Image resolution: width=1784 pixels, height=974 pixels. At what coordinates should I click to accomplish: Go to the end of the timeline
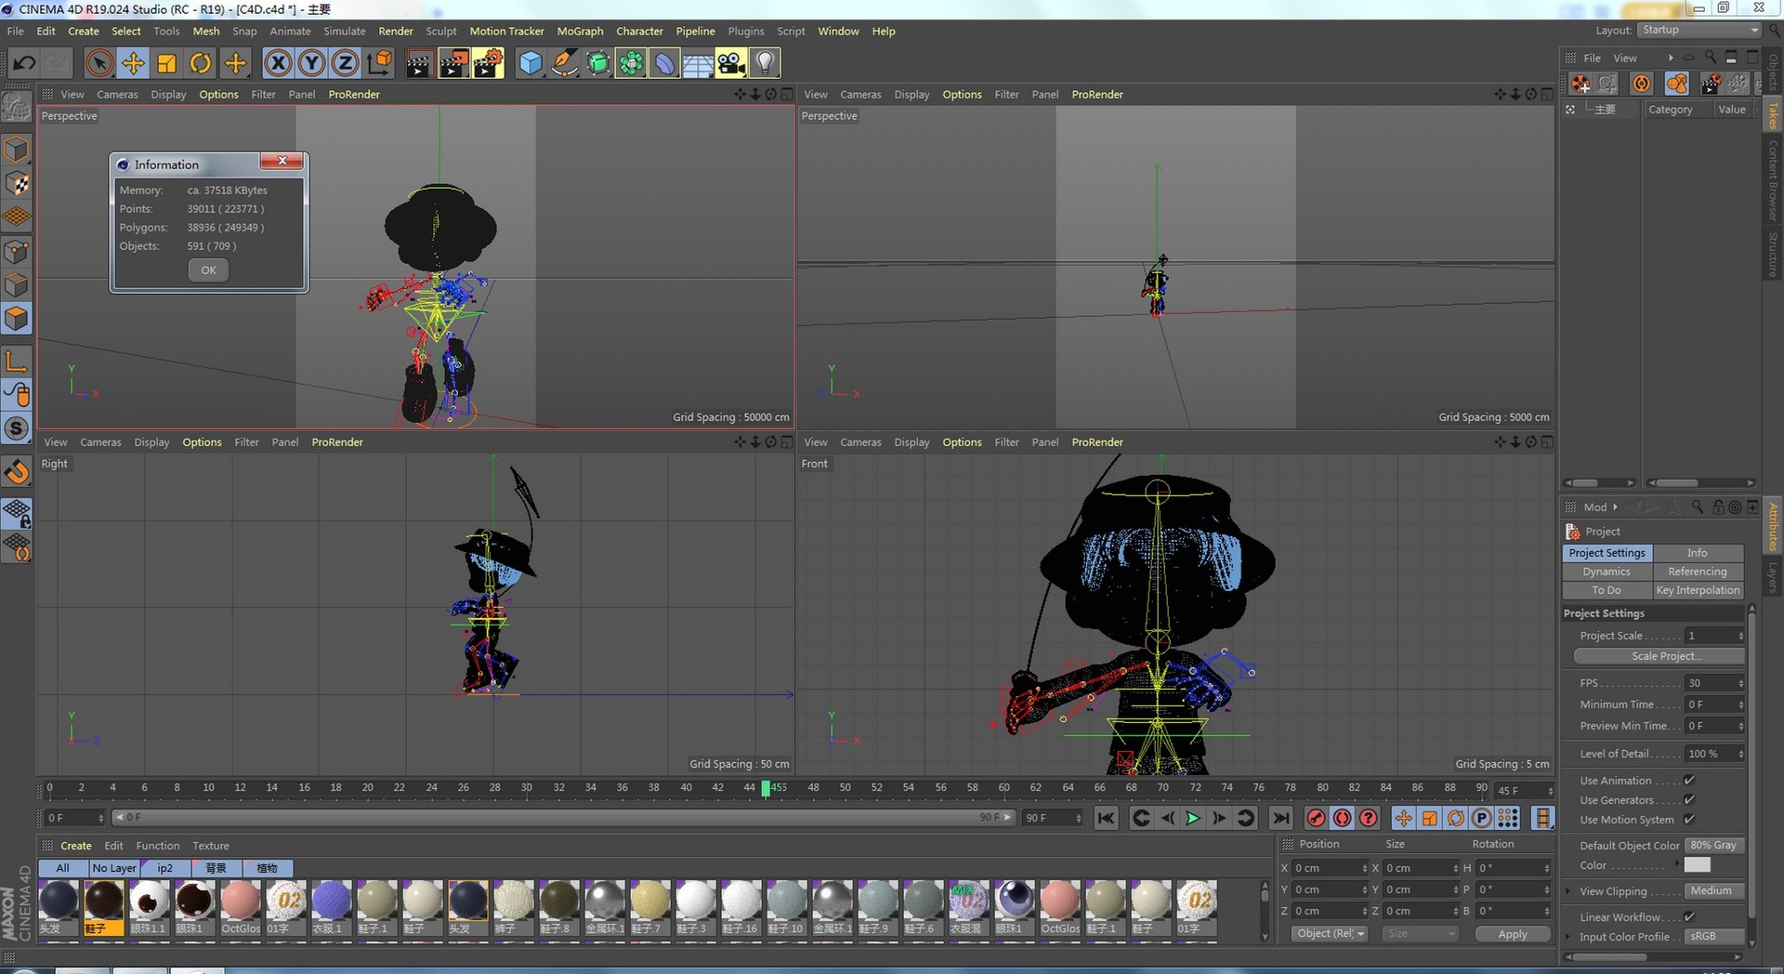pyautogui.click(x=1281, y=818)
